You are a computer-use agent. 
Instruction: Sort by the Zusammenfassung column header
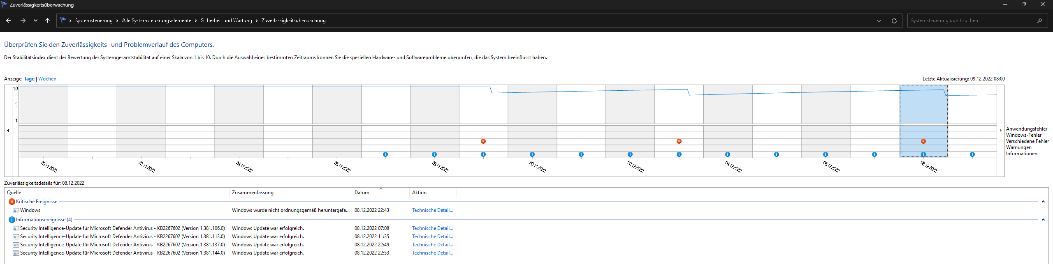(290, 193)
